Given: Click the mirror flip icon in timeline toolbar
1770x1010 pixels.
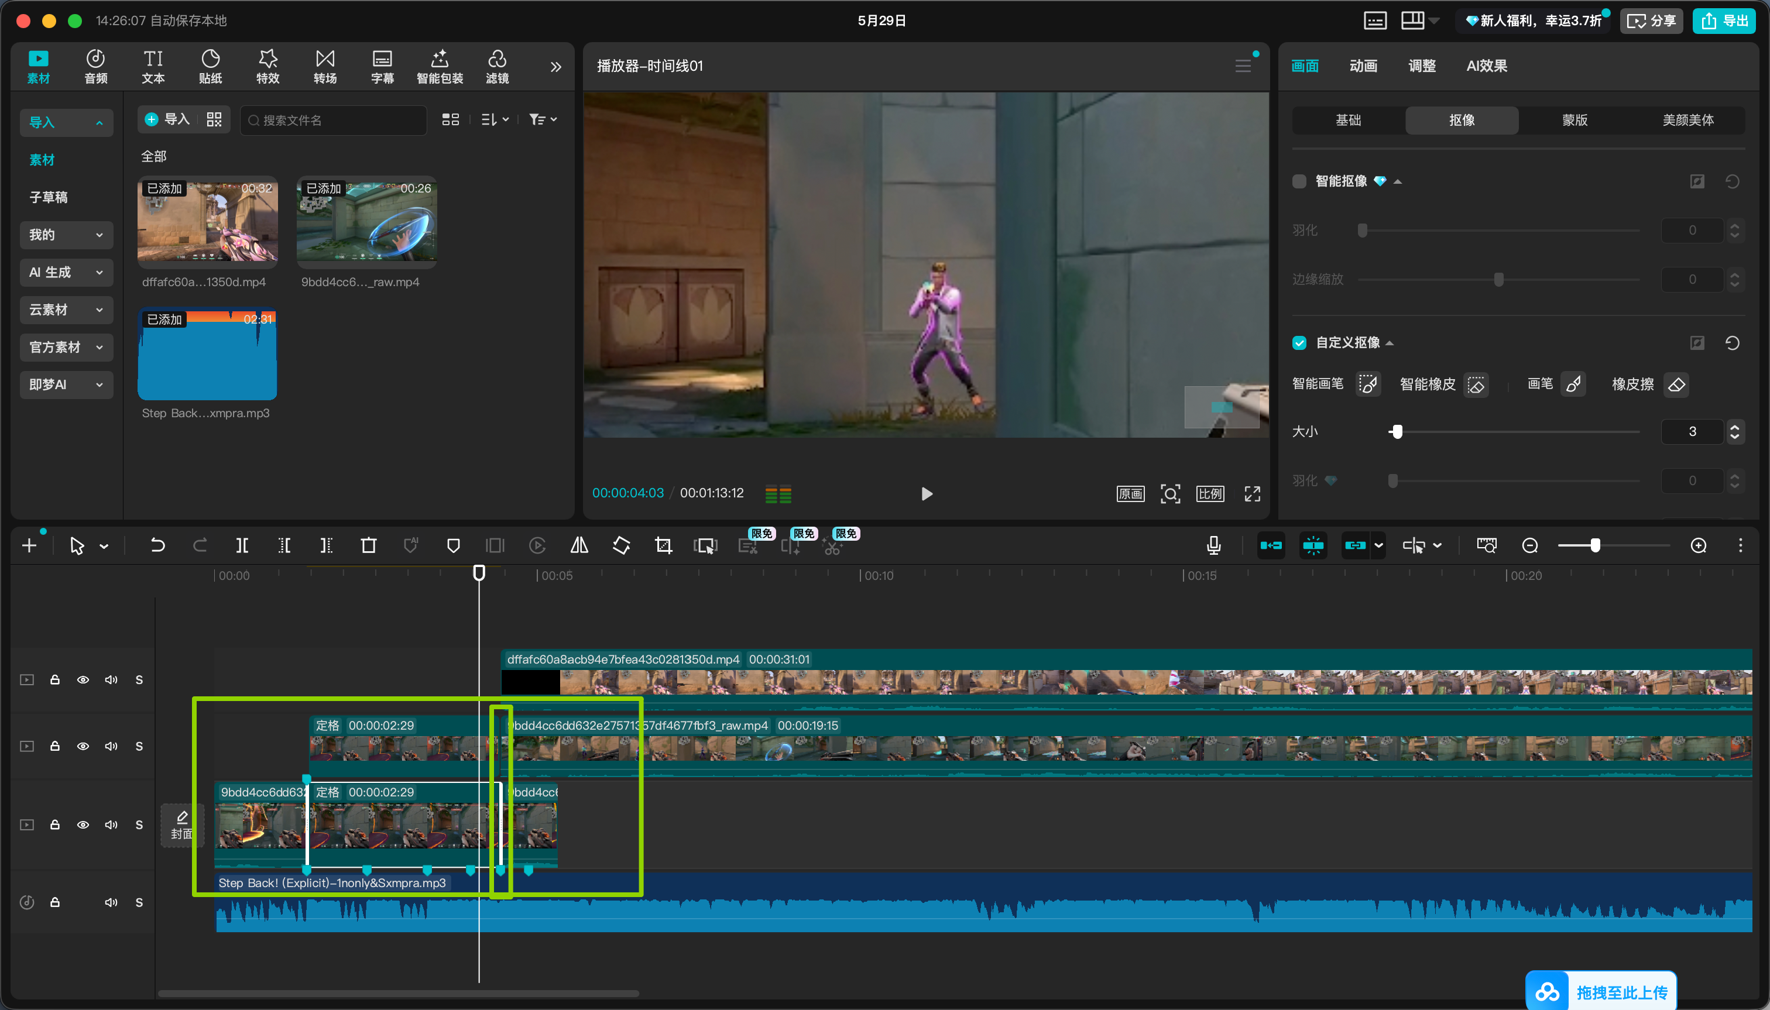Looking at the screenshot, I should tap(579, 546).
